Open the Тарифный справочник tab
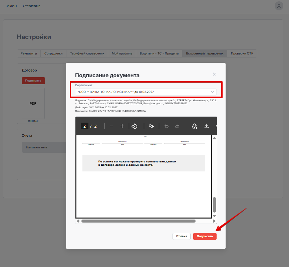 [x=87, y=53]
